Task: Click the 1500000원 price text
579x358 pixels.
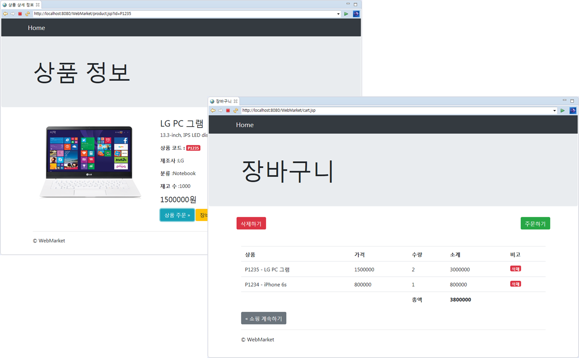Action: click(x=178, y=200)
